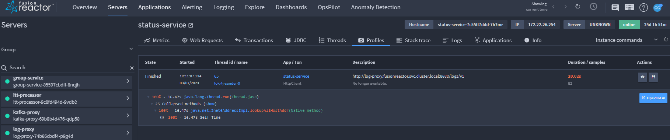Collapse the lookupAllHostAddr tree node
This screenshot has width=670, height=140.
156,111
